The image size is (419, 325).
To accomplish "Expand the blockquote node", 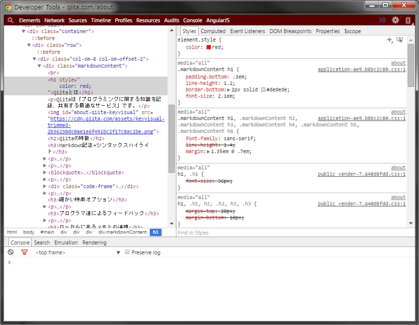I will [x=44, y=172].
